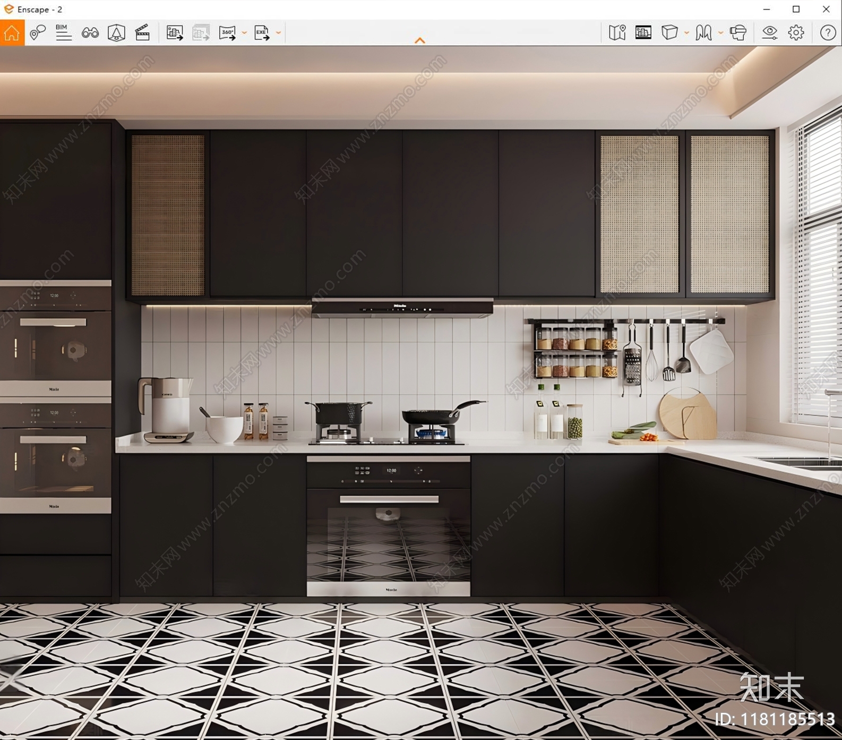
Task: Open the BIM info panel
Action: [64, 33]
